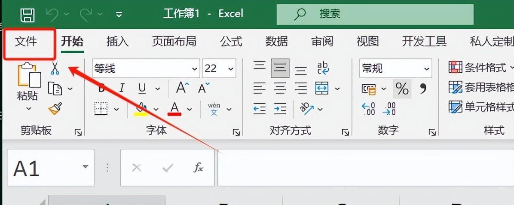Image resolution: width=514 pixels, height=205 pixels.
Task: Toggle the Wrap Text icon
Action: [x=323, y=68]
